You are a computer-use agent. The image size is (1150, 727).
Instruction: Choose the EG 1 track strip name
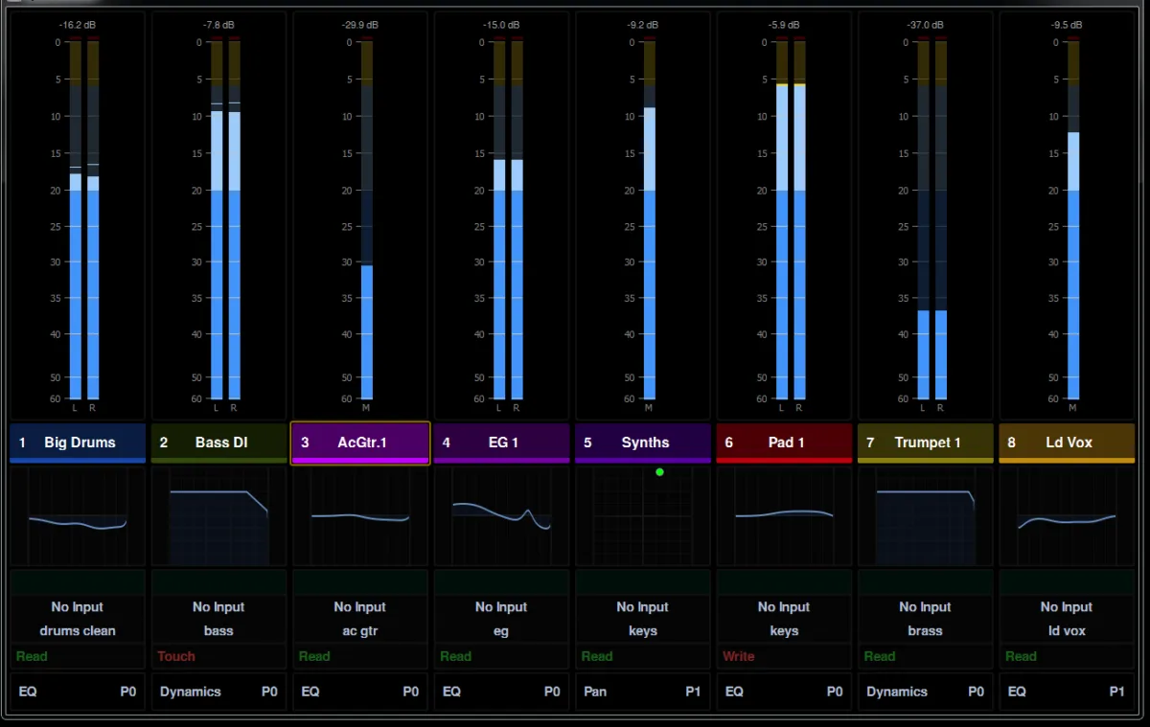[502, 443]
